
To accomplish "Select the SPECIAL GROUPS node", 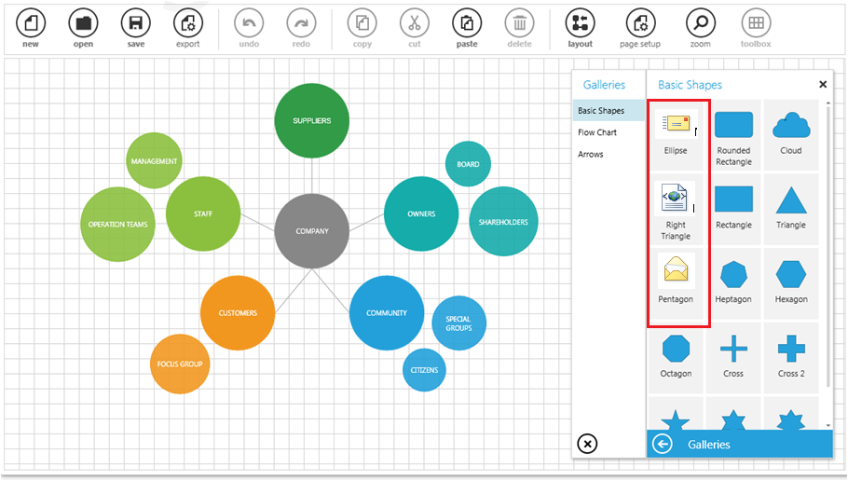I will click(458, 323).
